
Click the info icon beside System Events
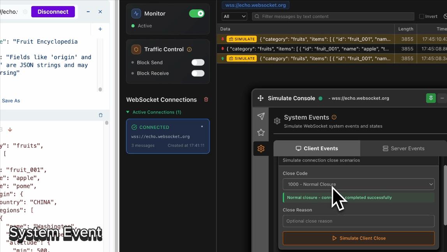coord(334,117)
